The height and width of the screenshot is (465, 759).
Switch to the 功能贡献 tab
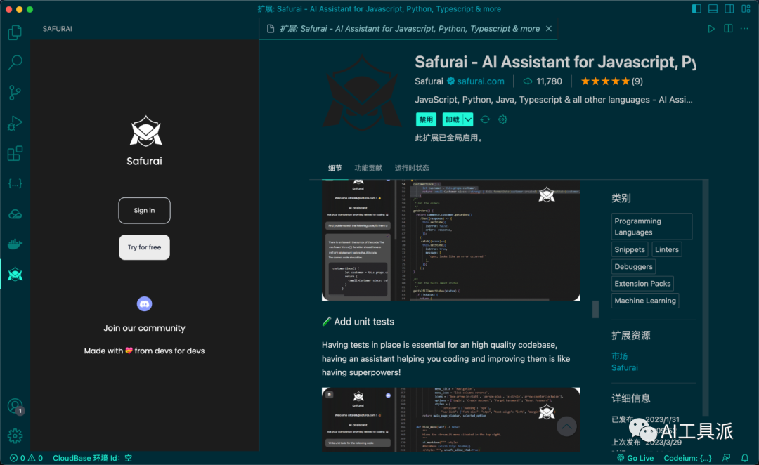[x=368, y=168]
